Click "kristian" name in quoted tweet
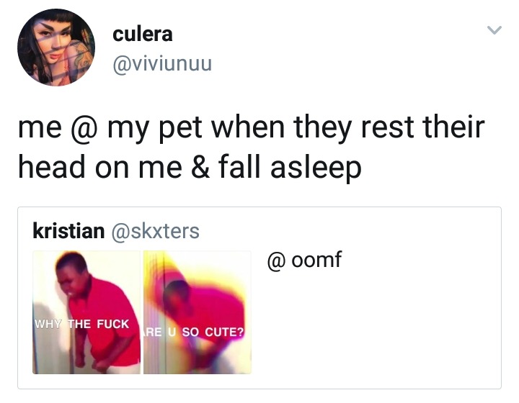The image size is (519, 403). (x=68, y=231)
